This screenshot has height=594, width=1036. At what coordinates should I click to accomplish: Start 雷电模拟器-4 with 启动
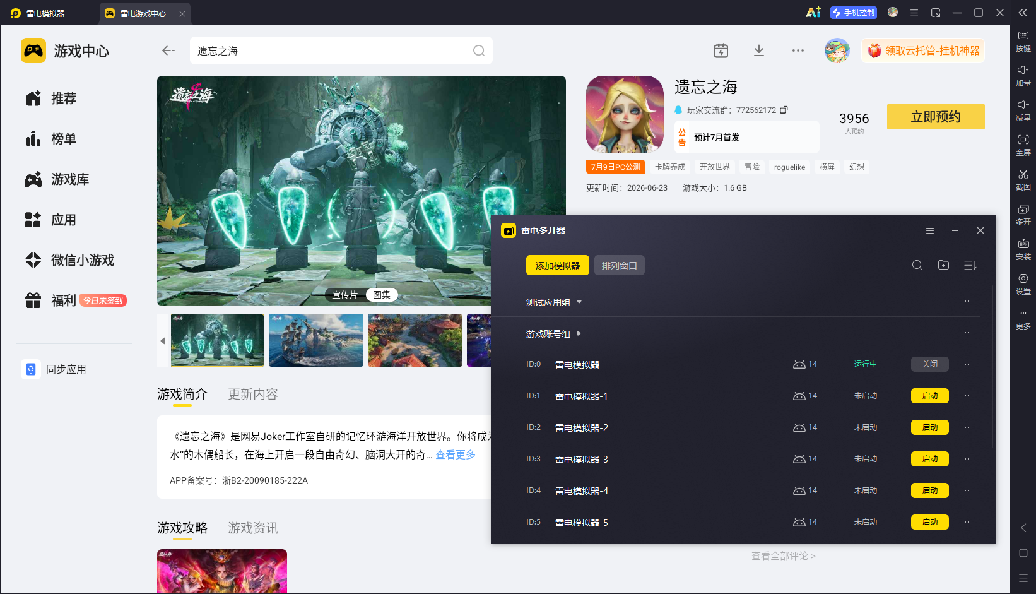click(x=930, y=490)
